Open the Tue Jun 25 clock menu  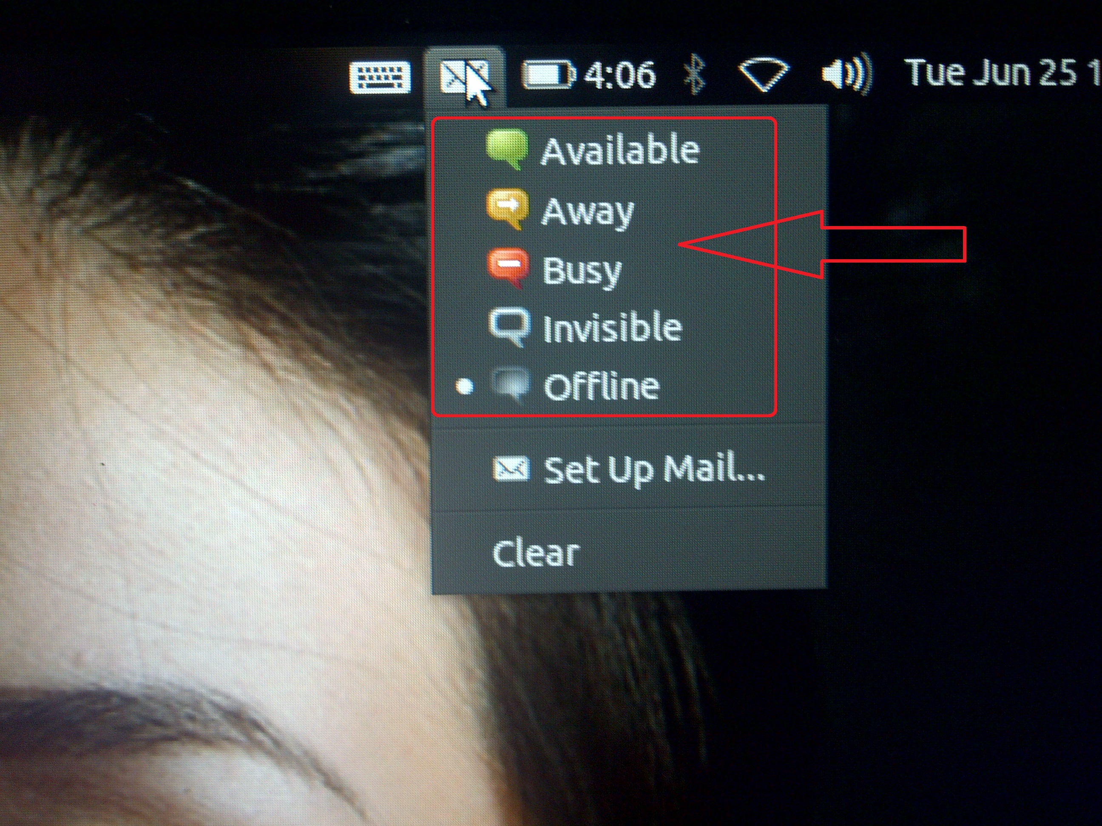1003,73
